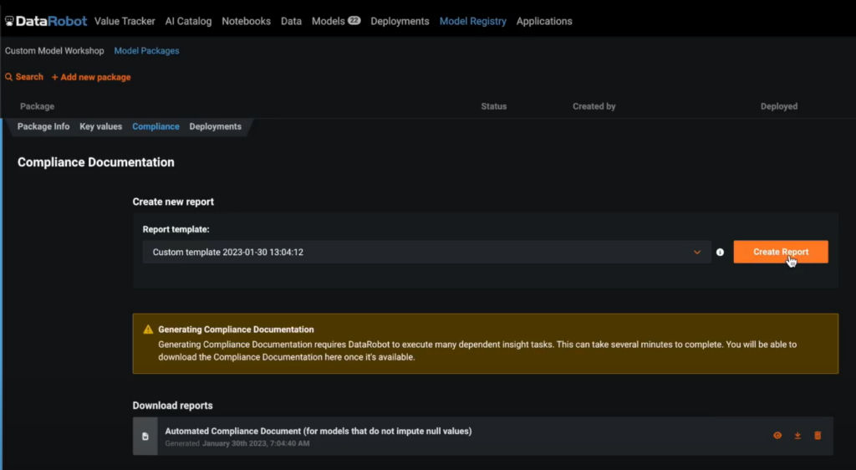856x470 pixels.
Task: Click the Generating Compliance Documentation banner title
Action: tap(236, 330)
